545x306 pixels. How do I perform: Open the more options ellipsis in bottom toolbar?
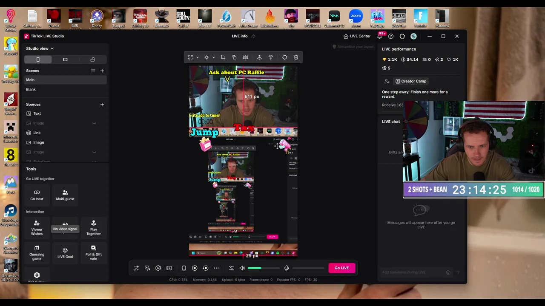pos(216,268)
